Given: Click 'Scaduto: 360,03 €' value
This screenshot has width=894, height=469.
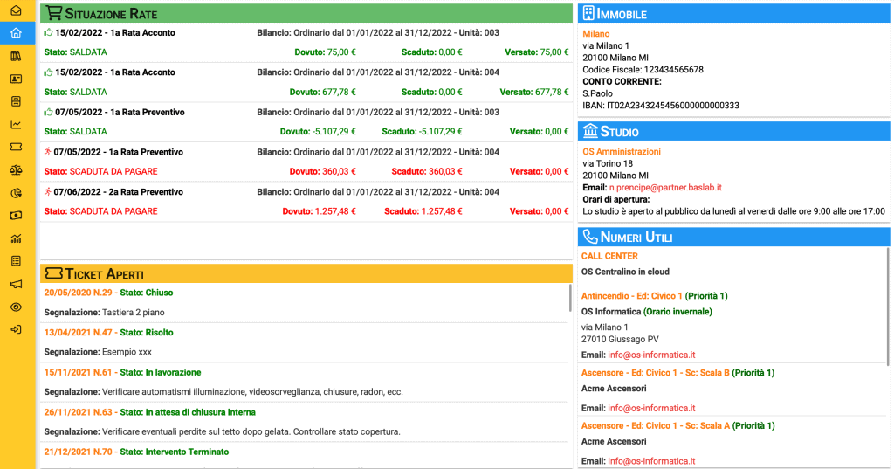Looking at the screenshot, I should click(x=426, y=171).
